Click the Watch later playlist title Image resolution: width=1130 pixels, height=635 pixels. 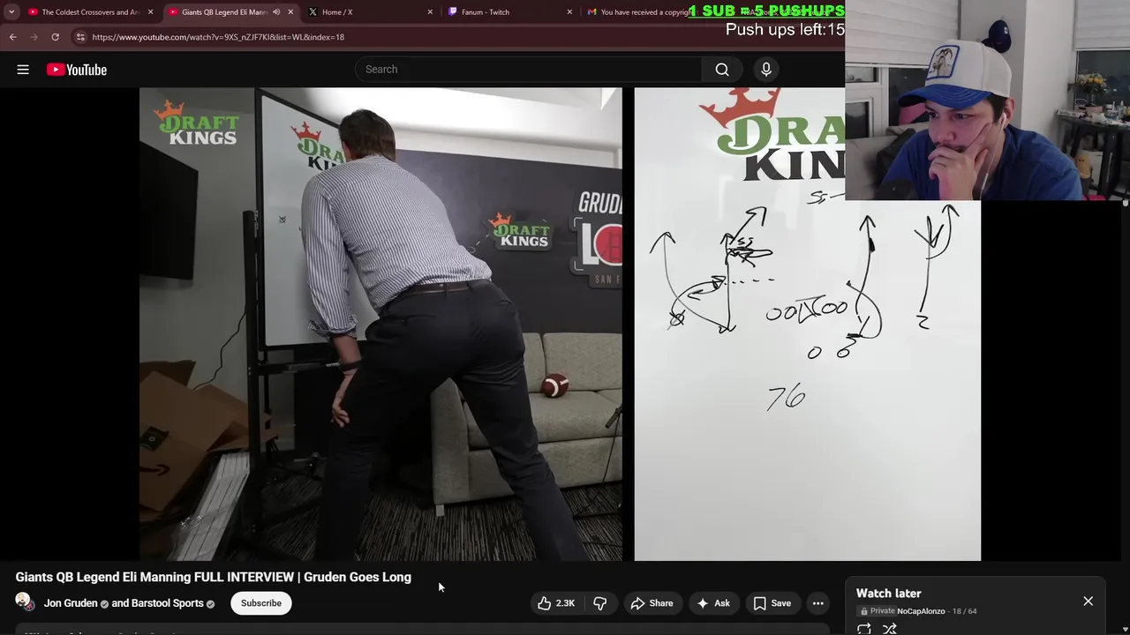tap(888, 594)
